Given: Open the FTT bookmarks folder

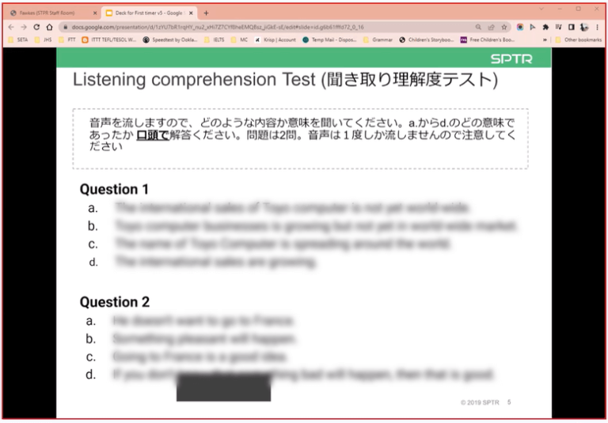Looking at the screenshot, I should click(66, 40).
